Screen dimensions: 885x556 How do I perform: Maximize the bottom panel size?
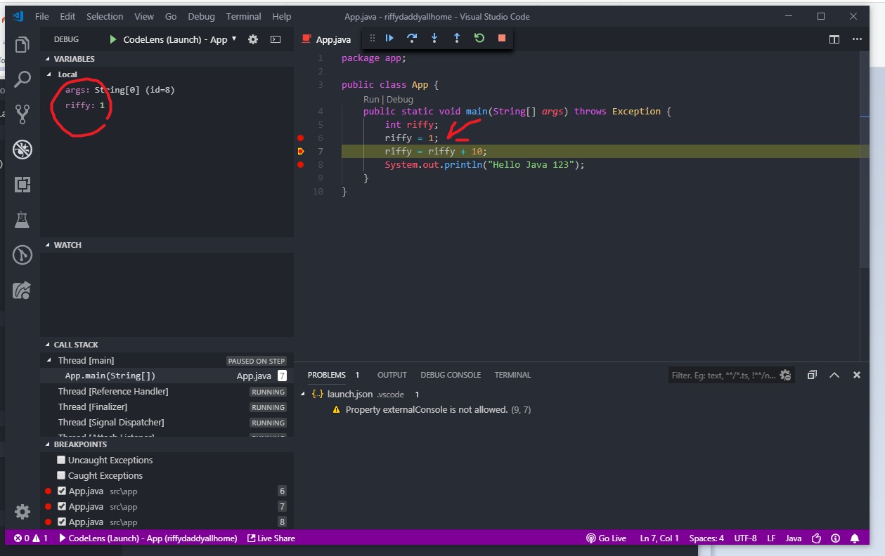[834, 375]
